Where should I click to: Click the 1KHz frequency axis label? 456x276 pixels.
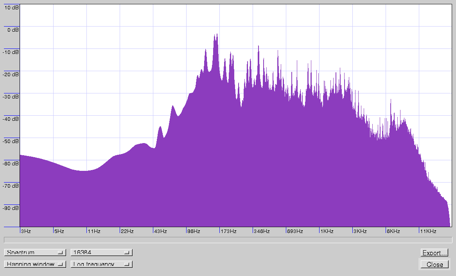coord(327,231)
